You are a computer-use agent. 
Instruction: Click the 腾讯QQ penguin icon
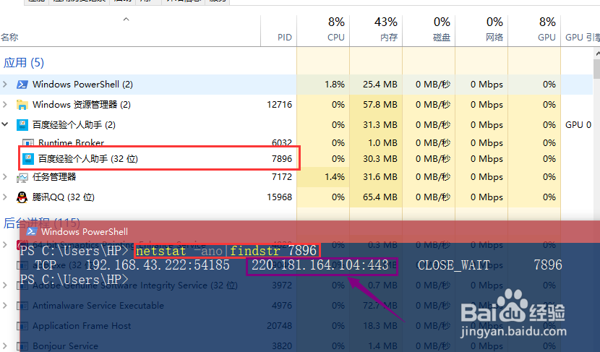click(22, 197)
